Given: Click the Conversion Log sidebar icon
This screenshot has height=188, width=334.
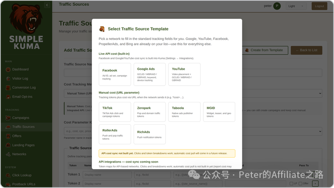Looking at the screenshot, I should pos(8,87).
